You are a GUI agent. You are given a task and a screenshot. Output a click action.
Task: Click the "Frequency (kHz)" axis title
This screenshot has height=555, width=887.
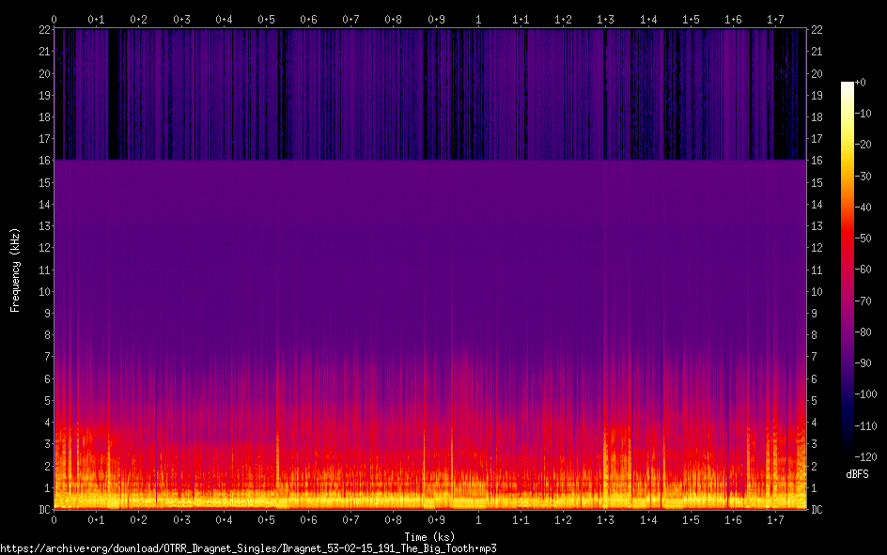pos(15,269)
